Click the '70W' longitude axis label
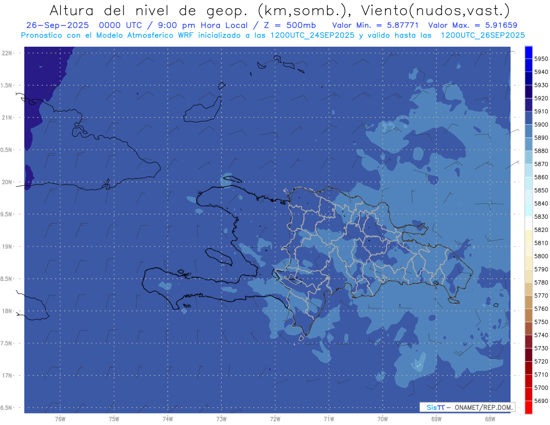 point(383,419)
